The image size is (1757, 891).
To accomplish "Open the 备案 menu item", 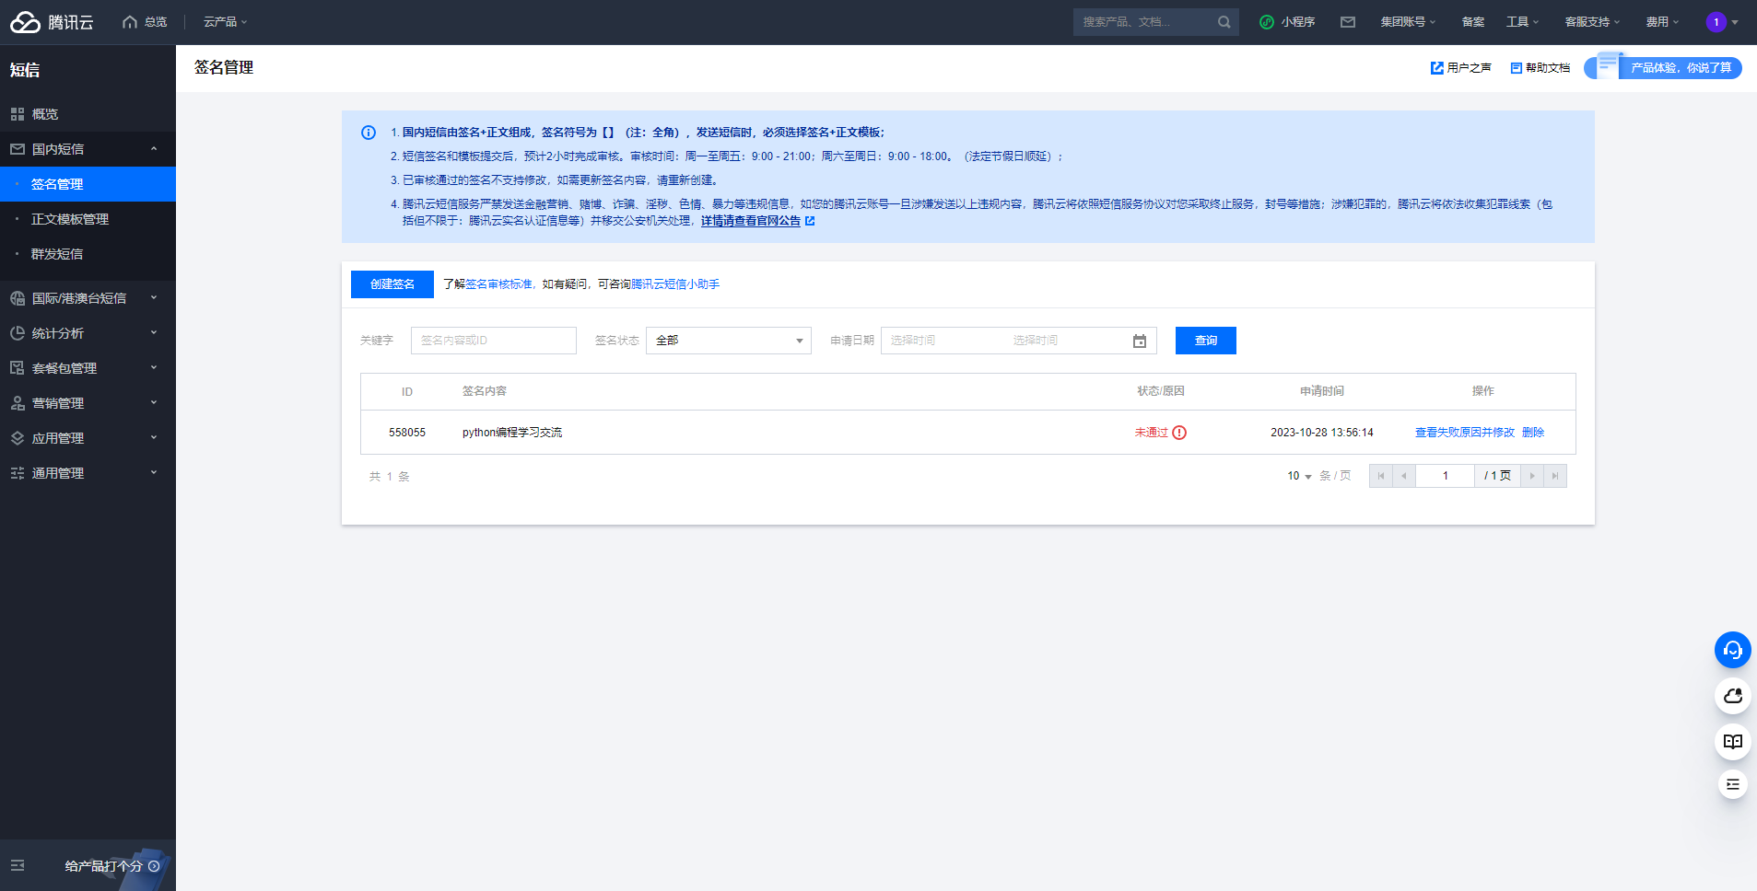I will [x=1472, y=22].
